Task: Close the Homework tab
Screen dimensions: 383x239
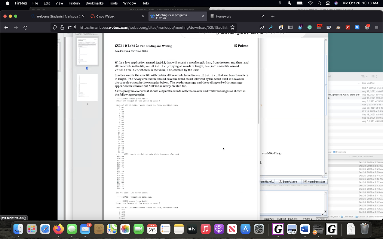Action: [x=263, y=16]
